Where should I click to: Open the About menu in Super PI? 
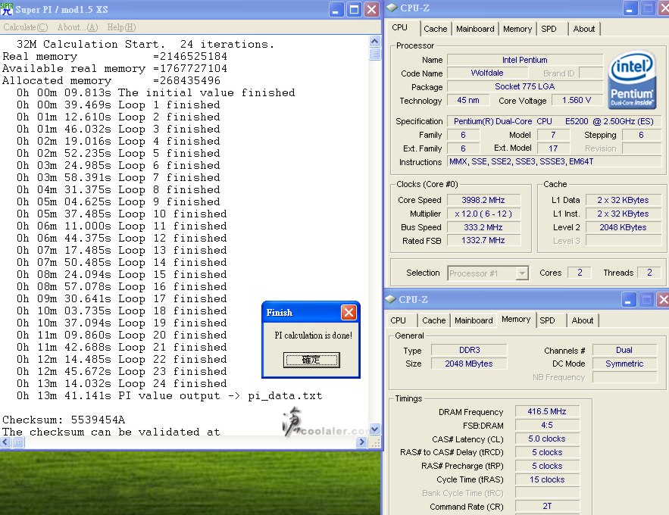click(77, 27)
